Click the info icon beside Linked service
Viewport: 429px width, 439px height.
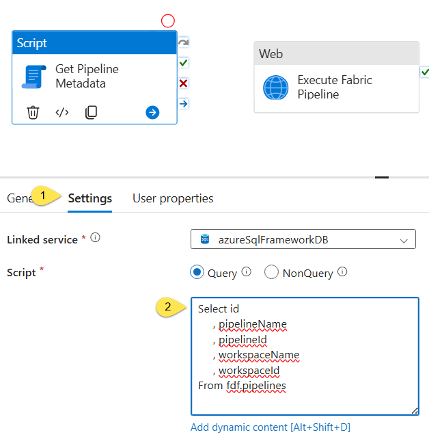pyautogui.click(x=95, y=238)
